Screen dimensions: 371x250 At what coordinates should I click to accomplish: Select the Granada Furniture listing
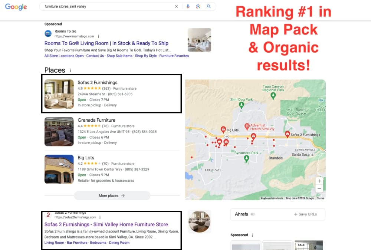(x=96, y=120)
